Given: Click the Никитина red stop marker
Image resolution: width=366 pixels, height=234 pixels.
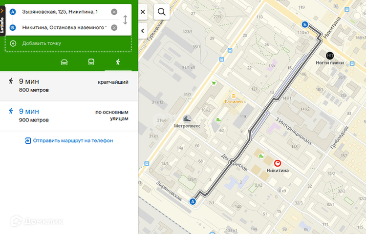Looking at the screenshot, I should pos(278,163).
